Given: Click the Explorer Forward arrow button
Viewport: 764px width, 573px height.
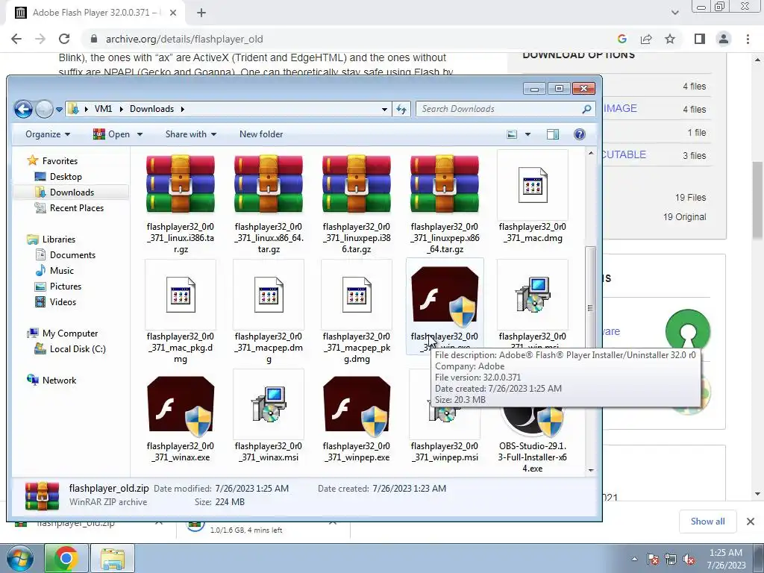Looking at the screenshot, I should pyautogui.click(x=44, y=109).
